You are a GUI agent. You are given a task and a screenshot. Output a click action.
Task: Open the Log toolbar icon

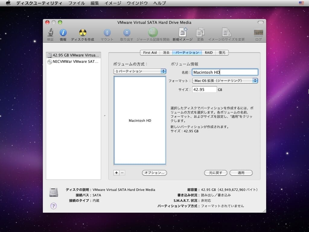[x=258, y=33]
